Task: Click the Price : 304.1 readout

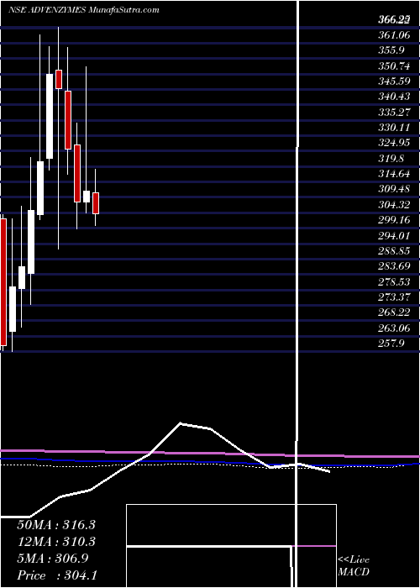Action: tap(57, 575)
